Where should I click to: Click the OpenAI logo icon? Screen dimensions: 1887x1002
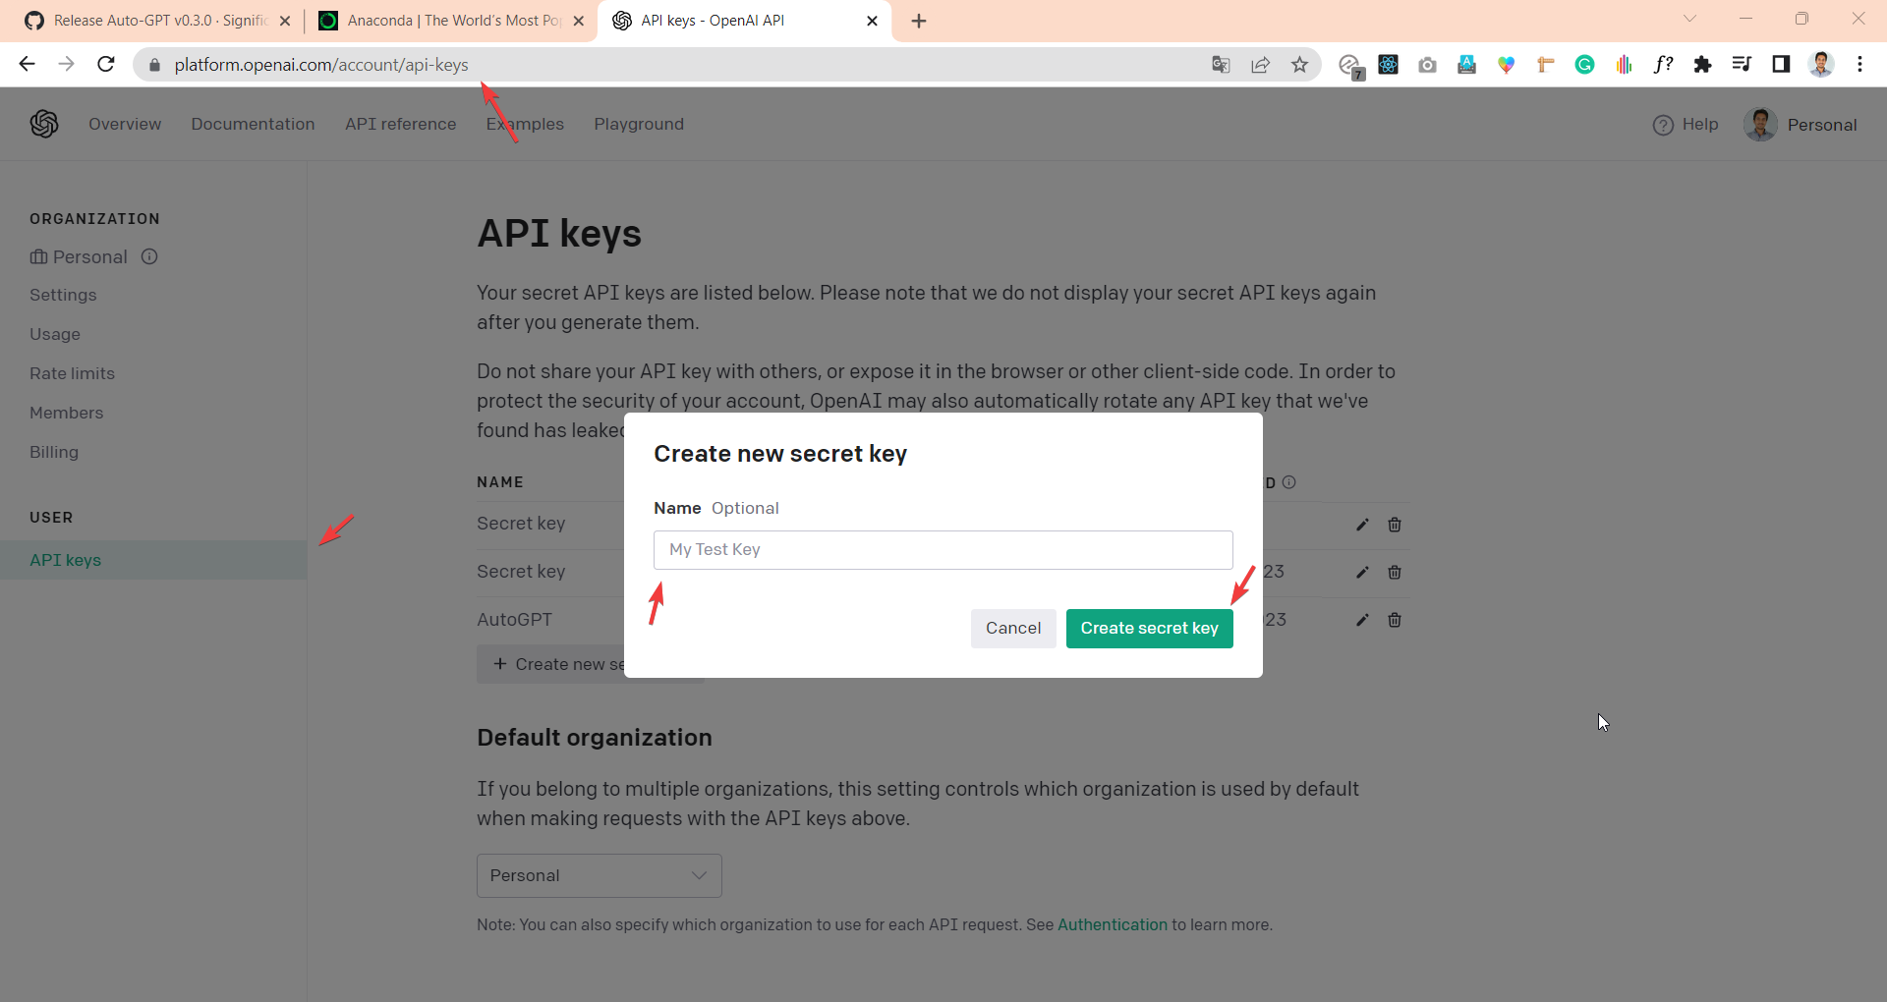point(44,124)
